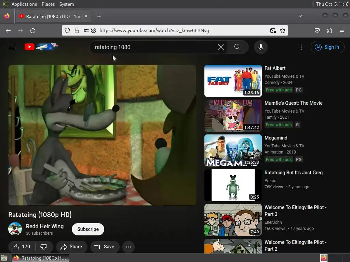Open a new browser tab

99,16
